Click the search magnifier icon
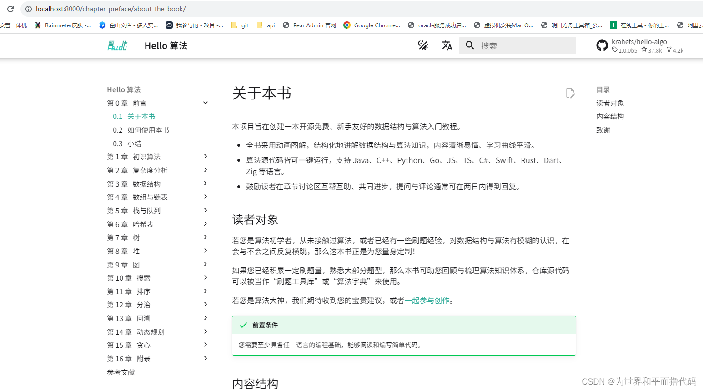 tap(470, 45)
